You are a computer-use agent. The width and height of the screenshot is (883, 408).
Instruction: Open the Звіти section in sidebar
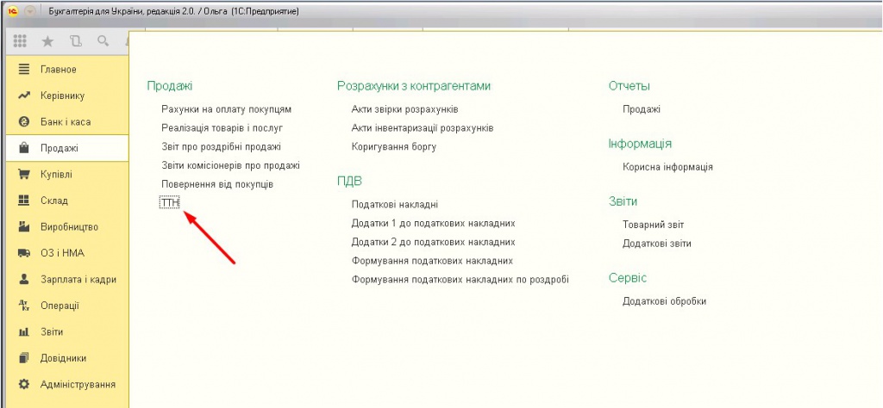coord(67,332)
